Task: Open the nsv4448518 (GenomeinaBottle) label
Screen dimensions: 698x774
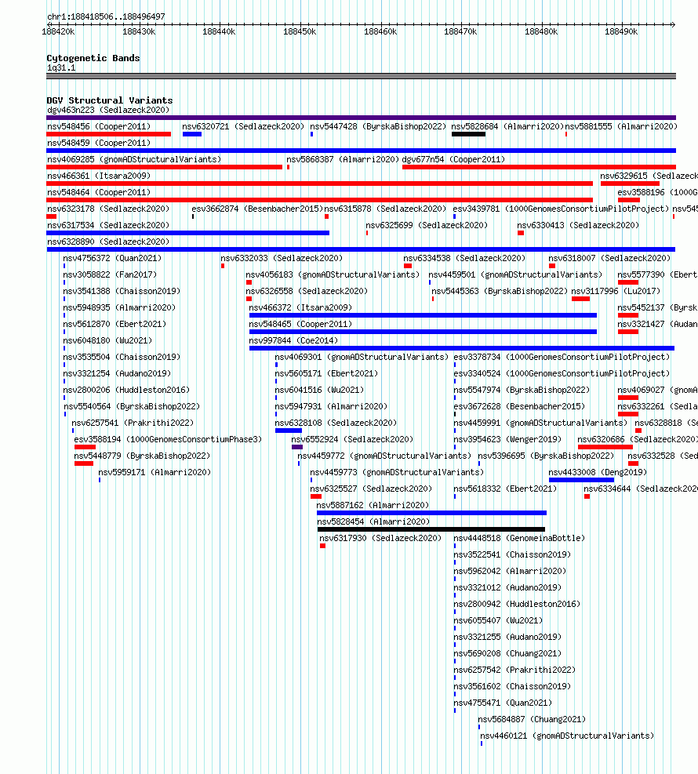Action: click(519, 538)
